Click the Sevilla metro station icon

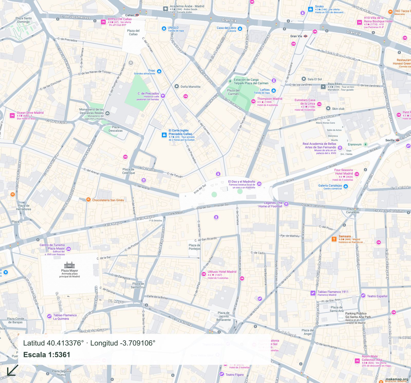coord(397,140)
